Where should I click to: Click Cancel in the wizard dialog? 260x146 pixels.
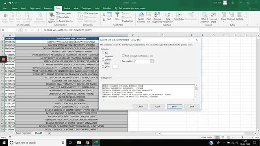(x=140, y=106)
